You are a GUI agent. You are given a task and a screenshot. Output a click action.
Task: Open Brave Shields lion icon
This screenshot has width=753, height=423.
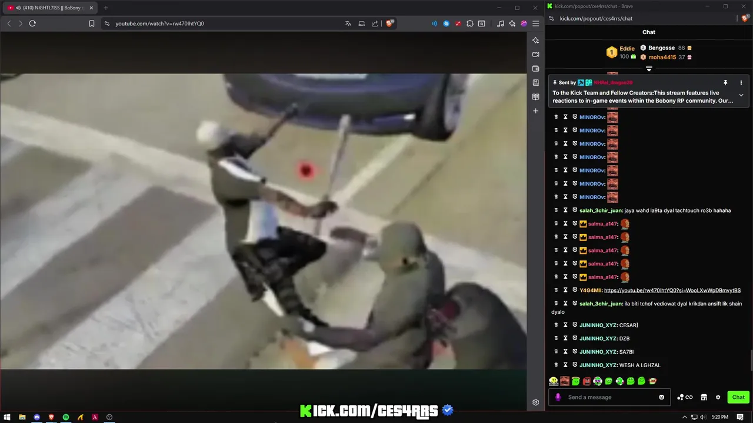[389, 23]
